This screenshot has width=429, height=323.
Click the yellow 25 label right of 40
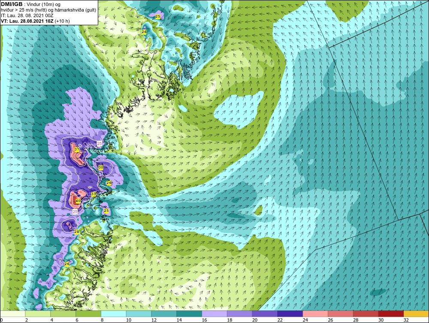[107, 211]
